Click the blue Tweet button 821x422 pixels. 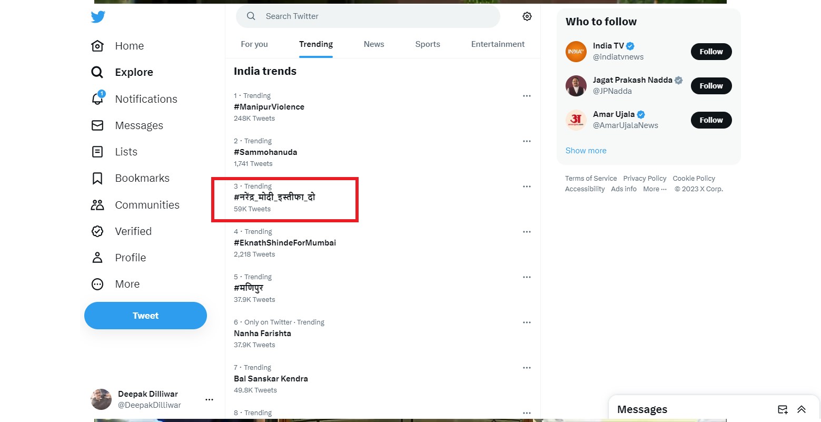[145, 316]
